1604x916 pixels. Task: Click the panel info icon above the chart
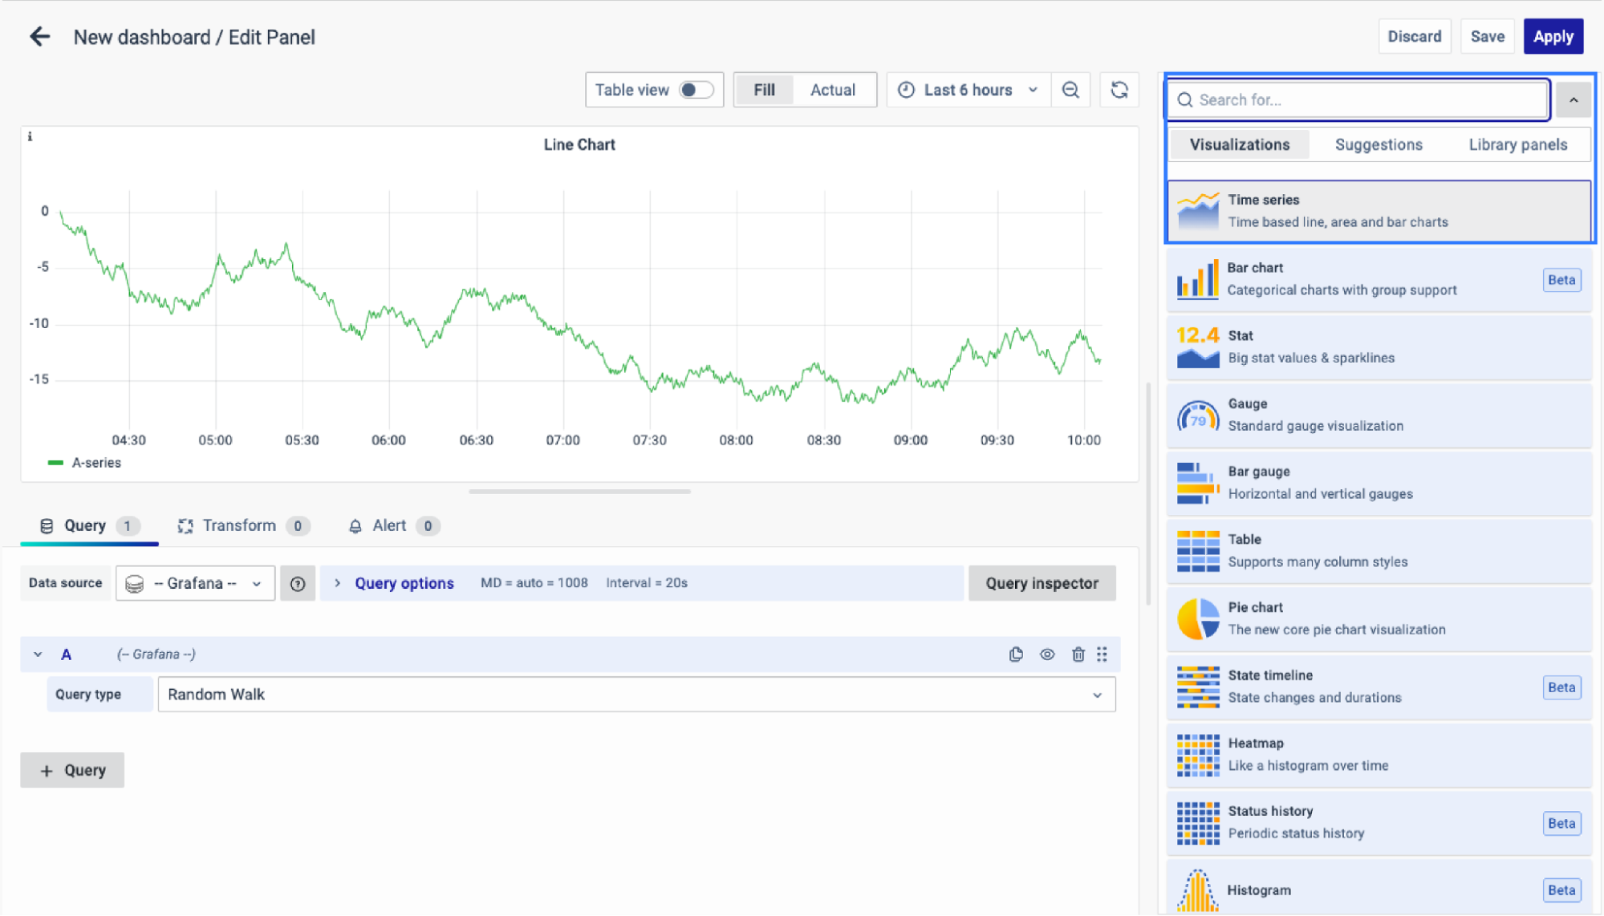pos(30,137)
